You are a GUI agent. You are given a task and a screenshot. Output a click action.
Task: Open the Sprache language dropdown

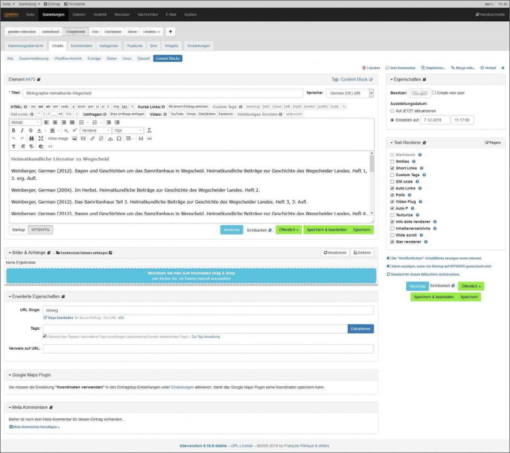click(350, 93)
